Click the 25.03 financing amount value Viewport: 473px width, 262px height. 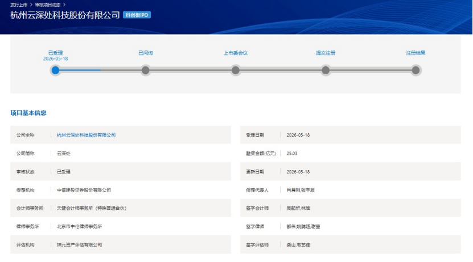pyautogui.click(x=291, y=154)
